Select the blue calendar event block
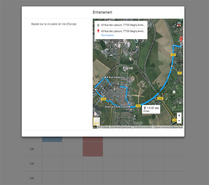Image resolution: width=209 pixels, height=185 pixels. [x=52, y=139]
